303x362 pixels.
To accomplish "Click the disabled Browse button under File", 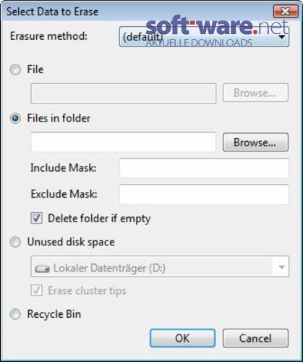I will coord(255,93).
